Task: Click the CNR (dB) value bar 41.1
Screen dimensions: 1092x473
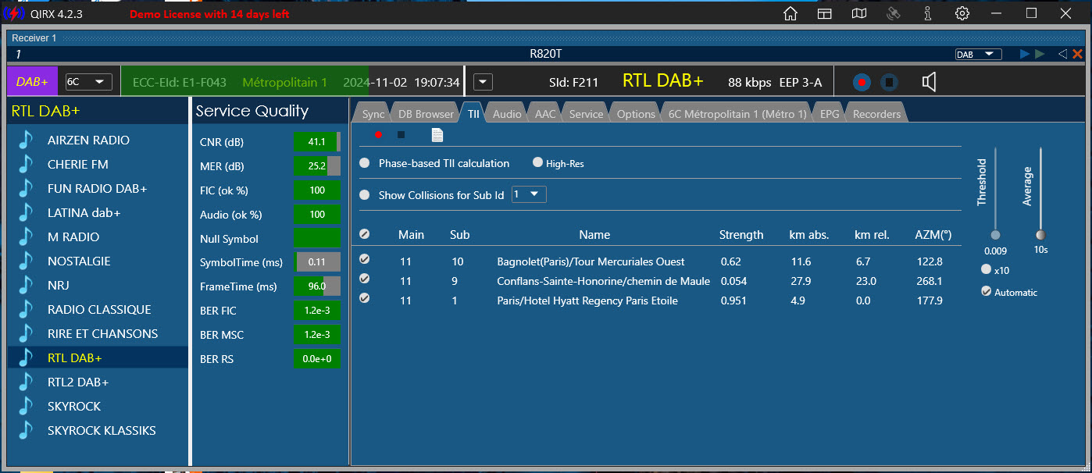Action: pos(316,142)
